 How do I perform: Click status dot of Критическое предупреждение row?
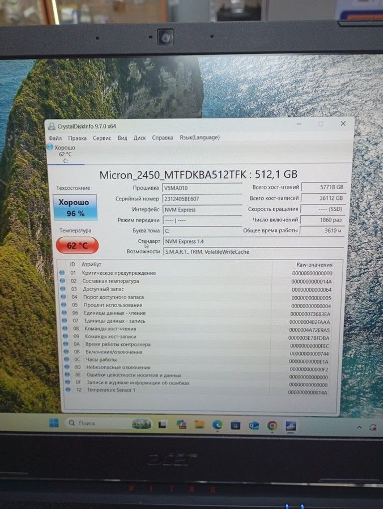pos(62,273)
